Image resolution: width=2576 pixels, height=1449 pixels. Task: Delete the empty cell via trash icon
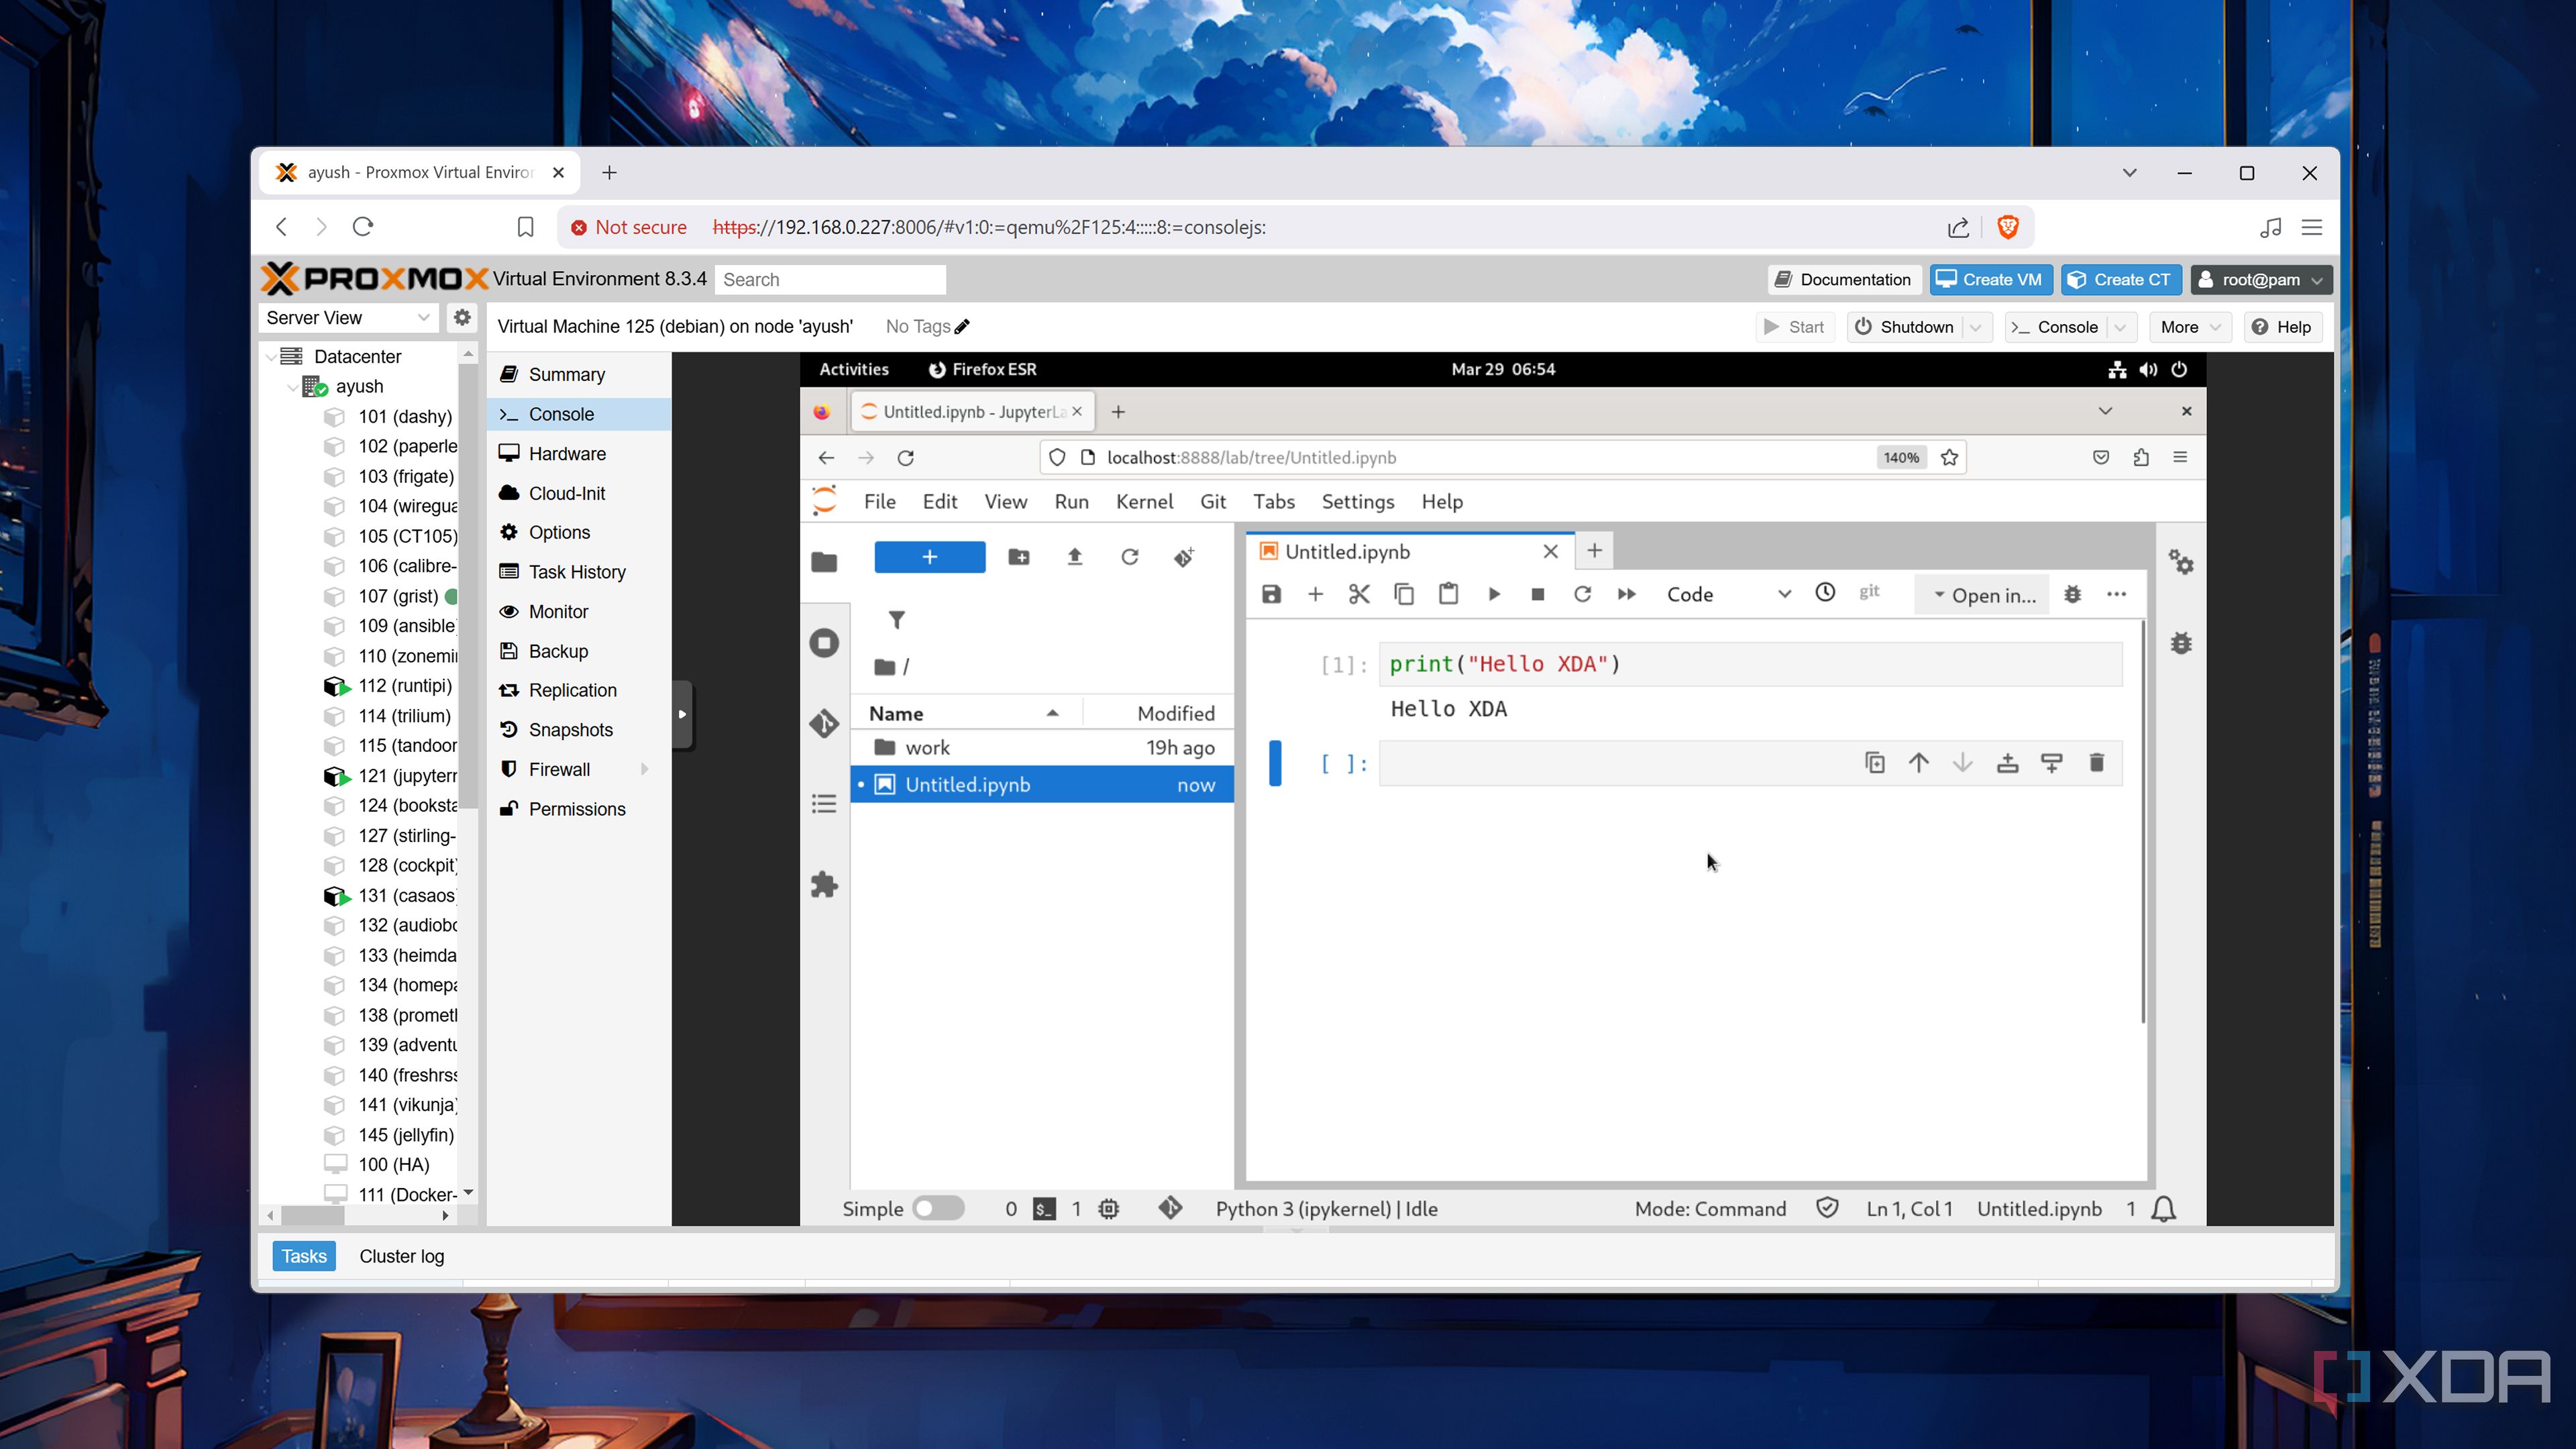[x=2096, y=763]
